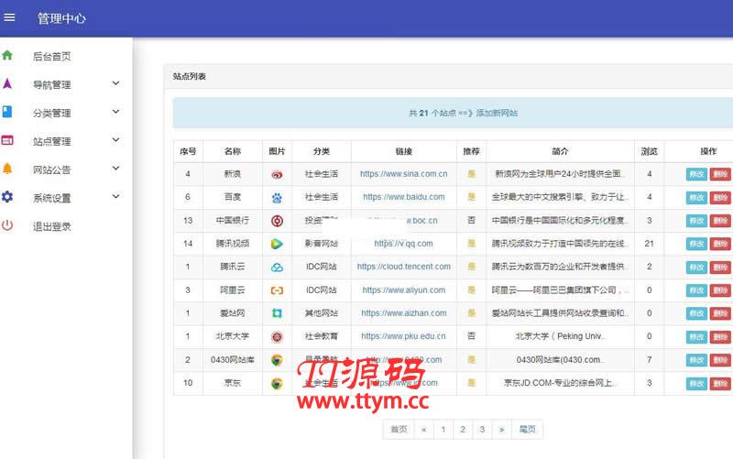Click the 中国银行 logo image
This screenshot has width=733, height=459.
click(x=277, y=221)
